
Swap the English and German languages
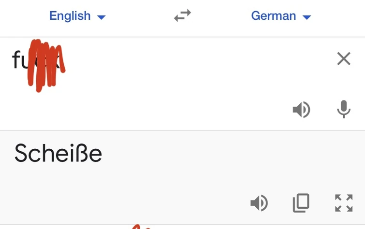coord(182,16)
